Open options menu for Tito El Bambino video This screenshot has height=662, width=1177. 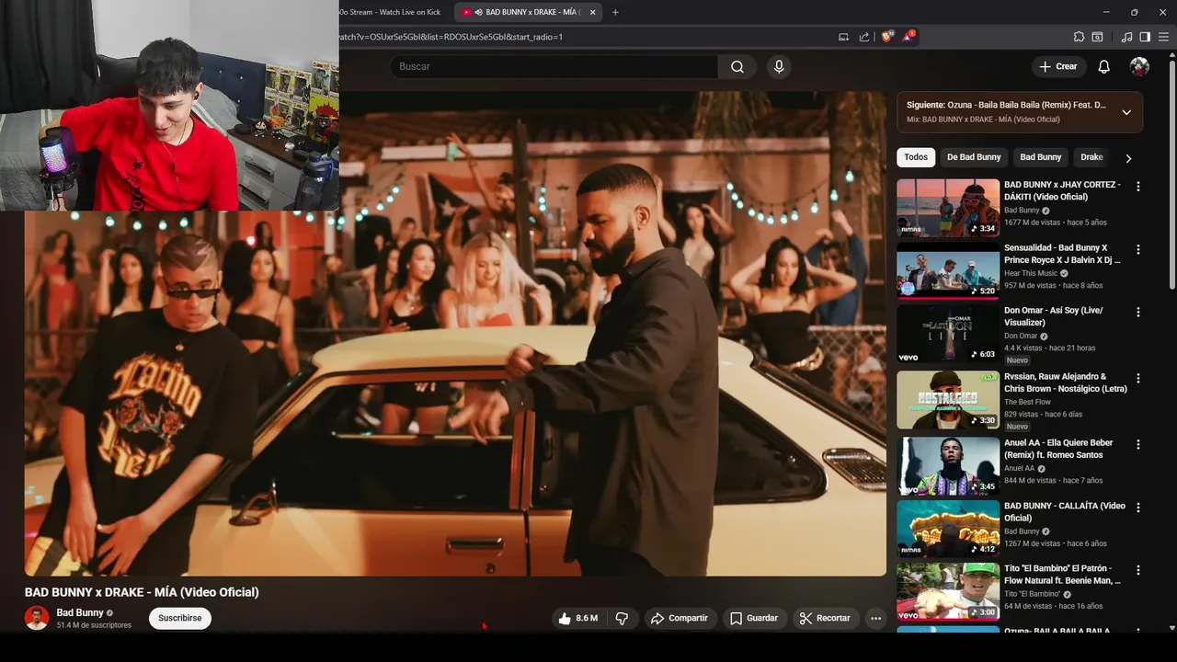pyautogui.click(x=1137, y=570)
